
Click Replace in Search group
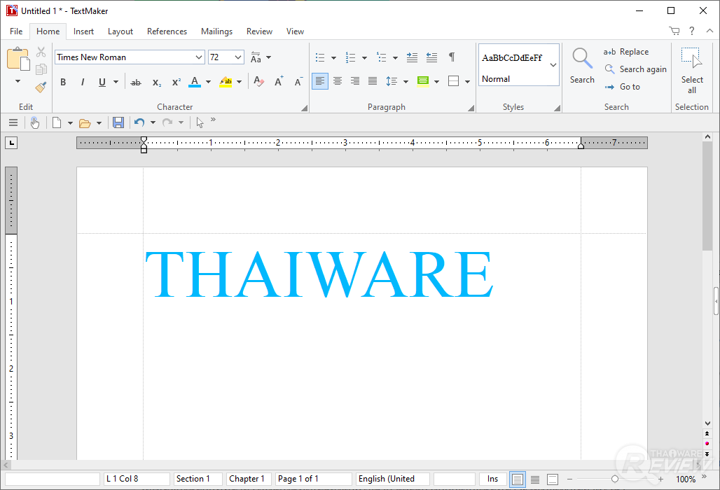pyautogui.click(x=626, y=52)
